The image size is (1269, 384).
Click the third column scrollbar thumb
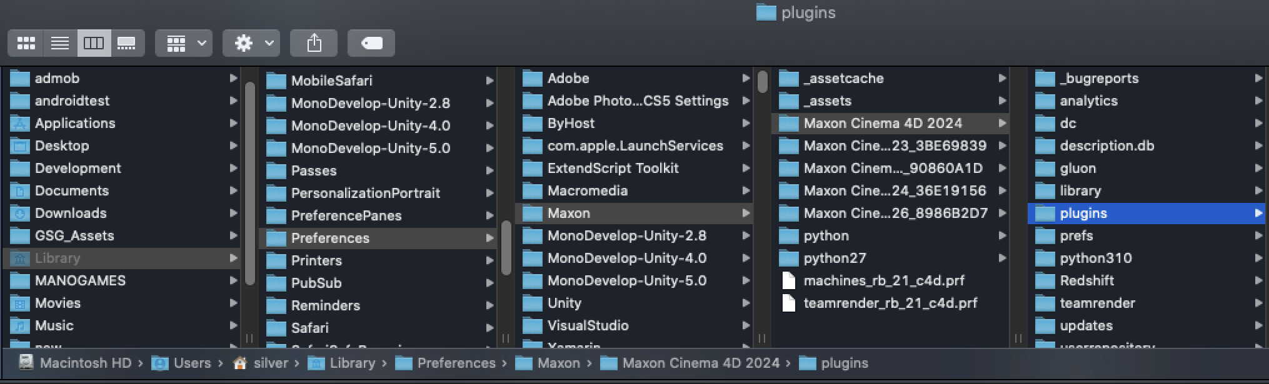763,82
